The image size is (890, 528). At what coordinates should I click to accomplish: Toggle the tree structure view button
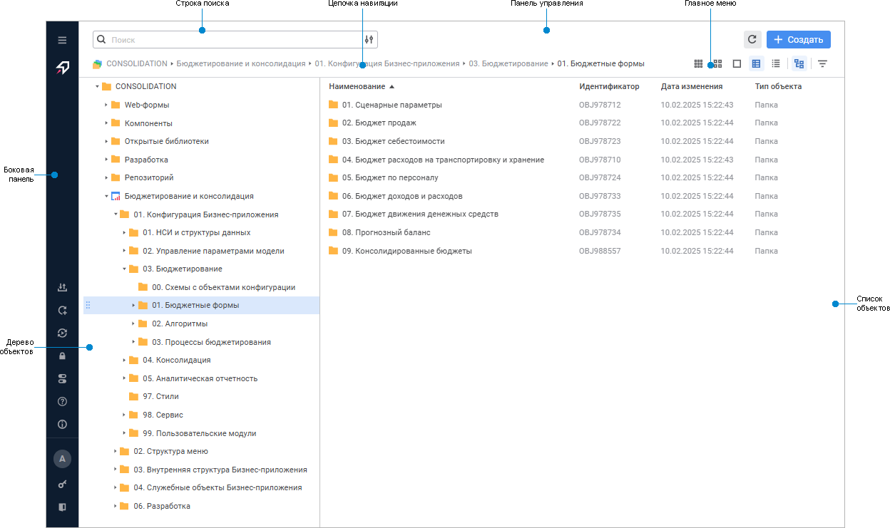click(x=799, y=63)
